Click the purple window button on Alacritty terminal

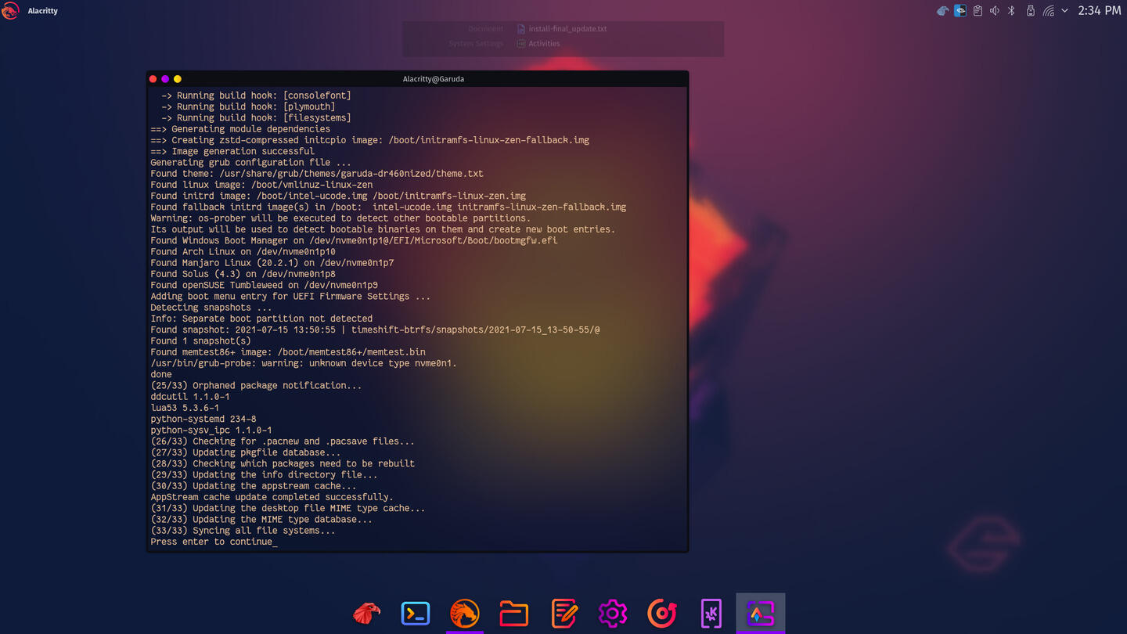point(165,79)
